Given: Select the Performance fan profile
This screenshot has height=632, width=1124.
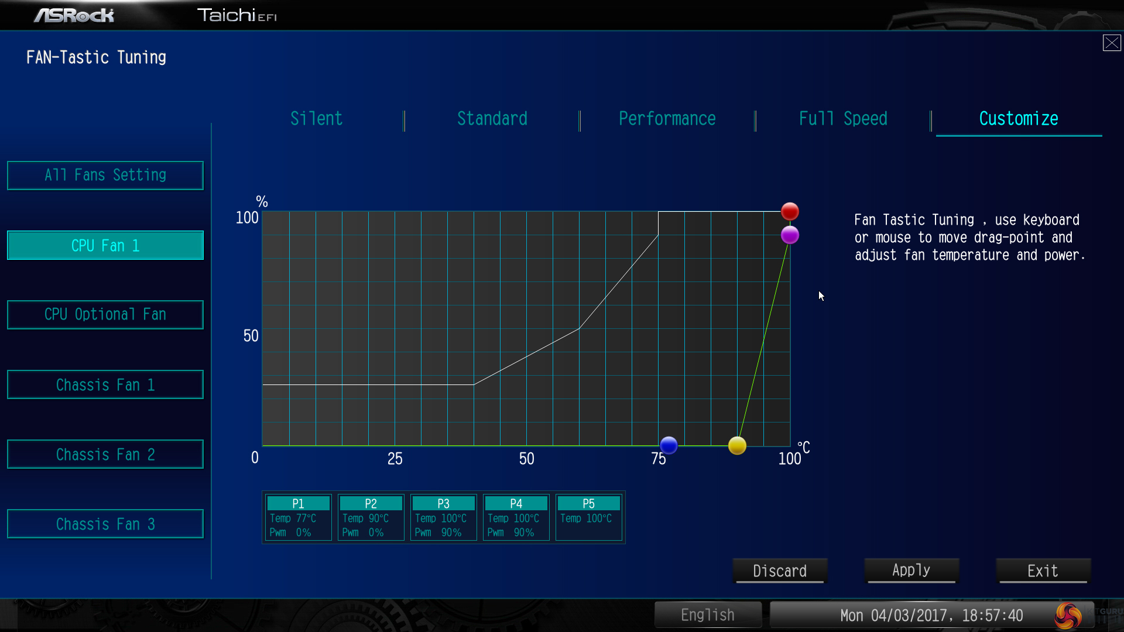Looking at the screenshot, I should (667, 119).
